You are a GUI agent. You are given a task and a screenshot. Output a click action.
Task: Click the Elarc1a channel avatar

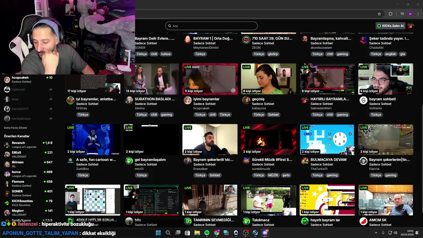pos(363,161)
